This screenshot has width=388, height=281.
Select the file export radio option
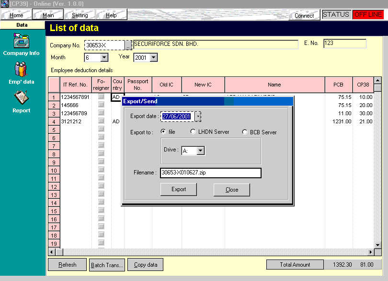164,132
